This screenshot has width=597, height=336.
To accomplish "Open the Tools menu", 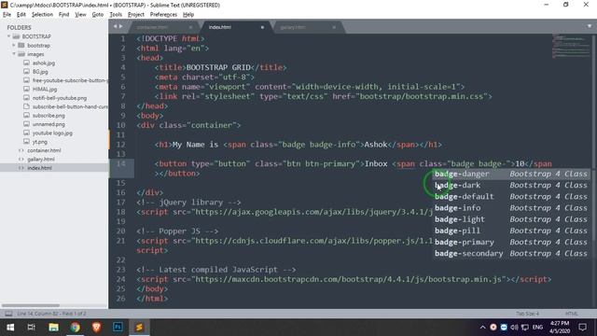I will click(116, 15).
